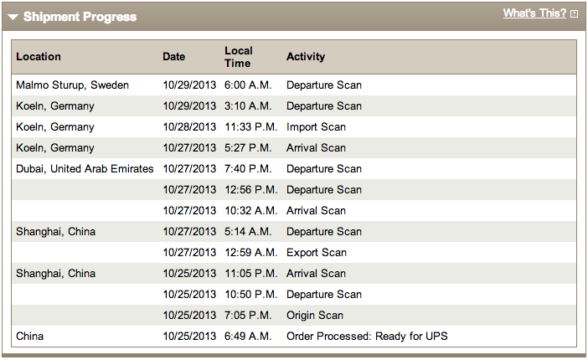Select the Origin Scan activity entry
Image resolution: width=588 pixels, height=360 pixels.
[x=315, y=316]
